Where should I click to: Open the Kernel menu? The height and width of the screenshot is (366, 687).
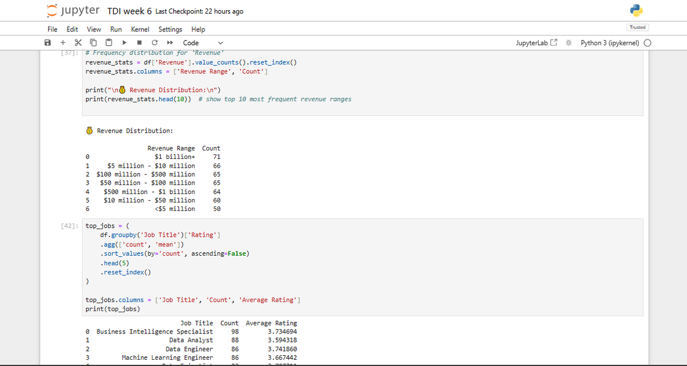coord(140,29)
